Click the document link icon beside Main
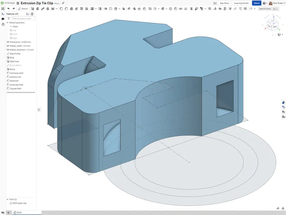The width and height of the screenshot is (286, 215). point(63,3)
